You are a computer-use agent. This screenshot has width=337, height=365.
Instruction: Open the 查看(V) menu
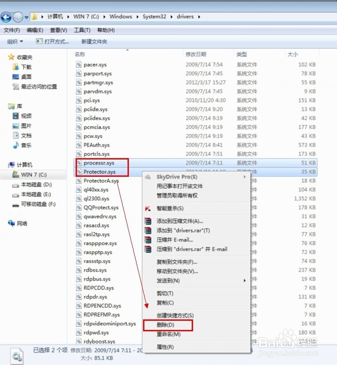click(59, 30)
